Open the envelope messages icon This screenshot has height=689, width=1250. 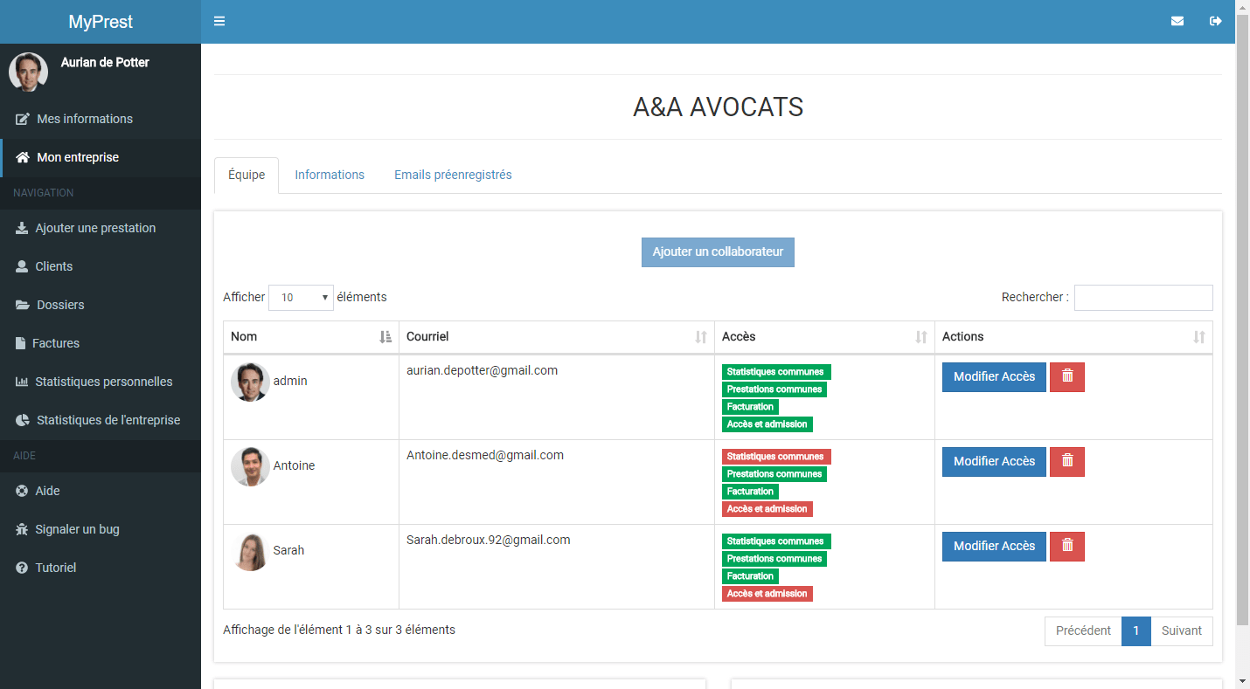(x=1177, y=21)
